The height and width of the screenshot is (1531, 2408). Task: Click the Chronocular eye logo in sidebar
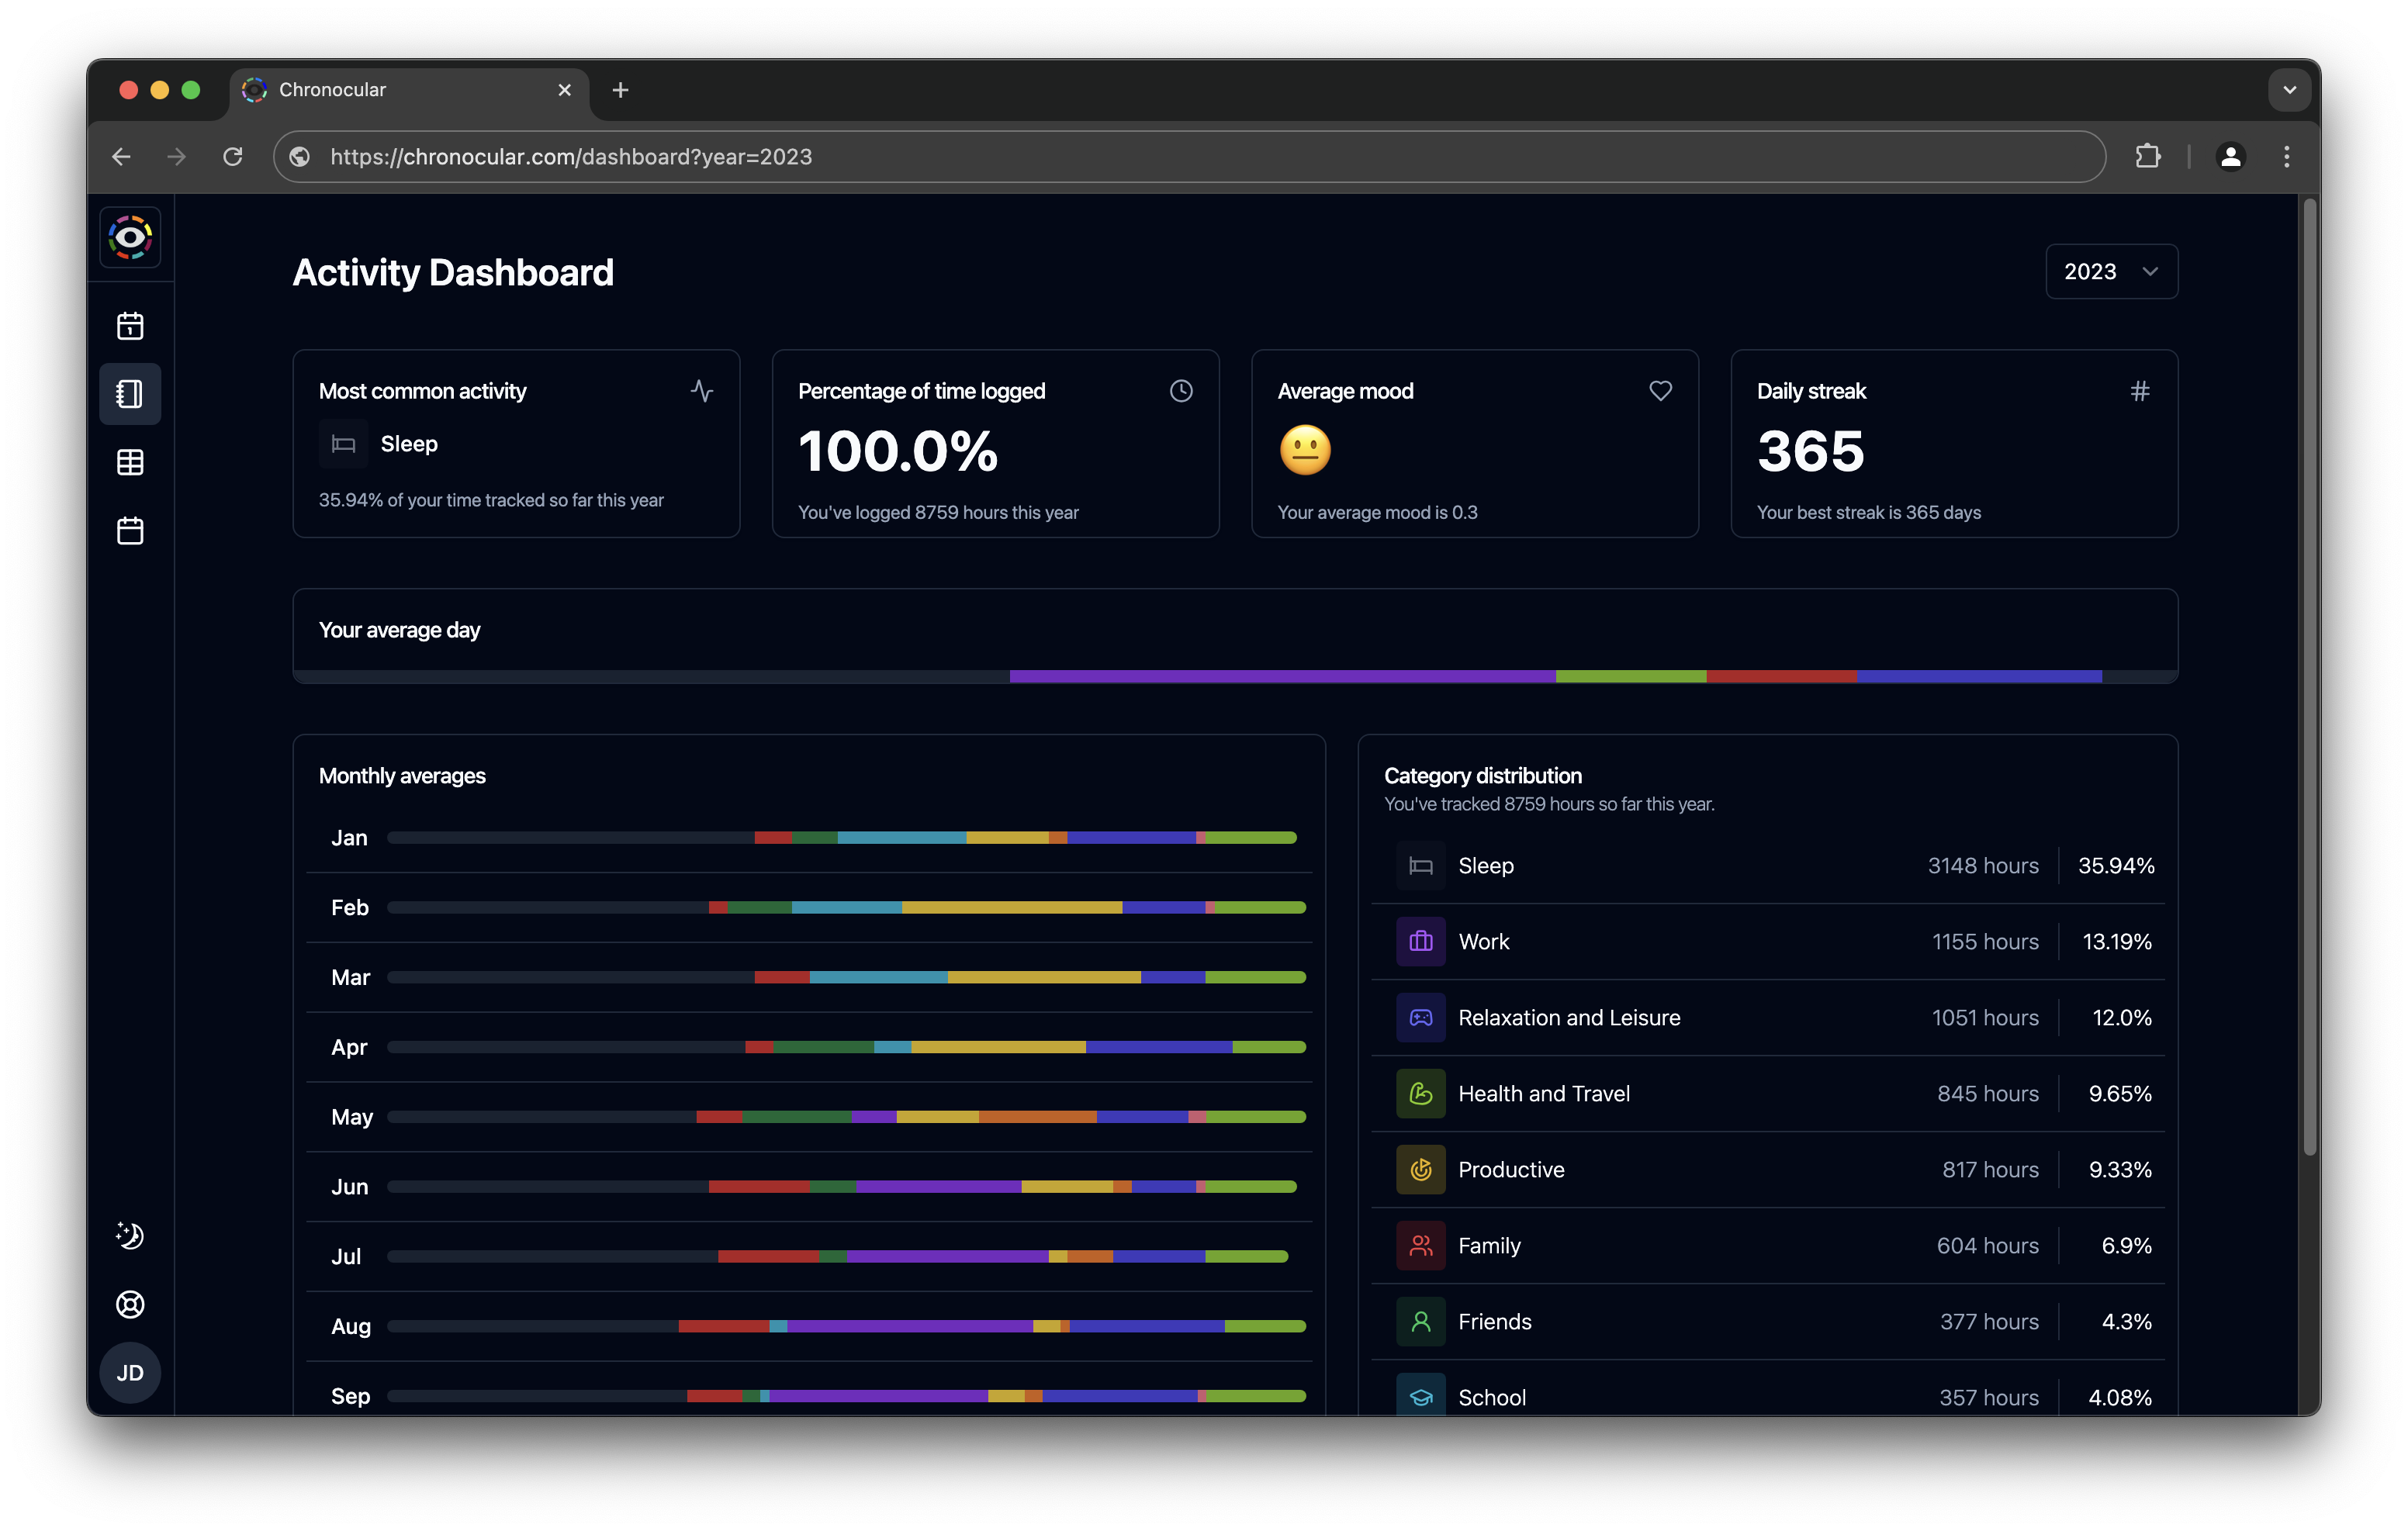pyautogui.click(x=130, y=238)
